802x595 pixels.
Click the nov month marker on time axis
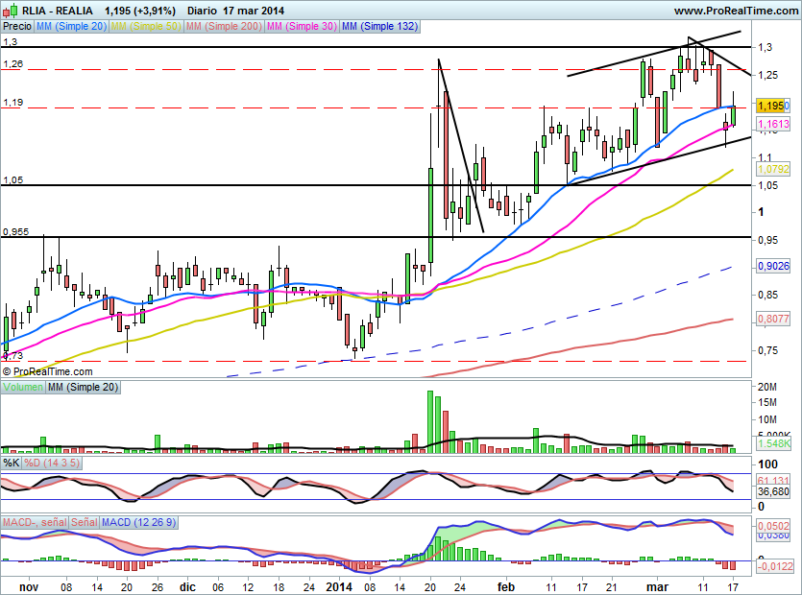pyautogui.click(x=29, y=586)
